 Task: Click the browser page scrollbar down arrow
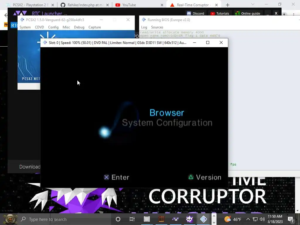(297, 211)
